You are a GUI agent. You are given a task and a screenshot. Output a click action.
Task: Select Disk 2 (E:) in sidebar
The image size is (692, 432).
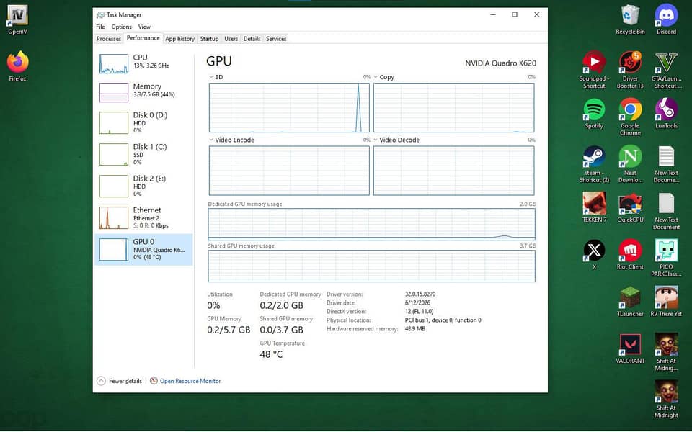click(144, 186)
